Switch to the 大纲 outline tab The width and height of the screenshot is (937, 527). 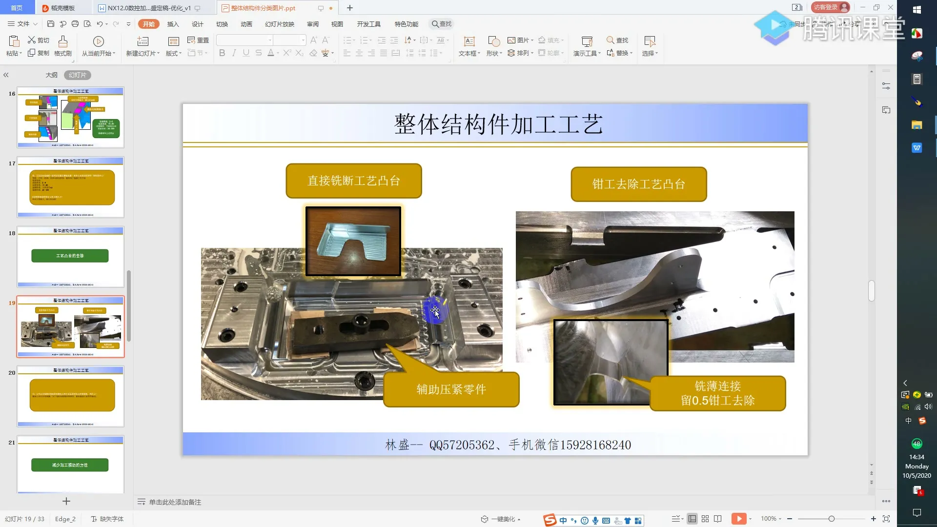(x=52, y=75)
